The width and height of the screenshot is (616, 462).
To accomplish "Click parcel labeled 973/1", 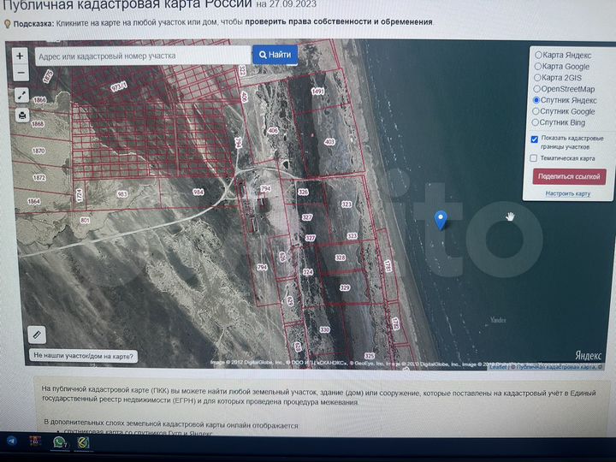I will 119,86.
